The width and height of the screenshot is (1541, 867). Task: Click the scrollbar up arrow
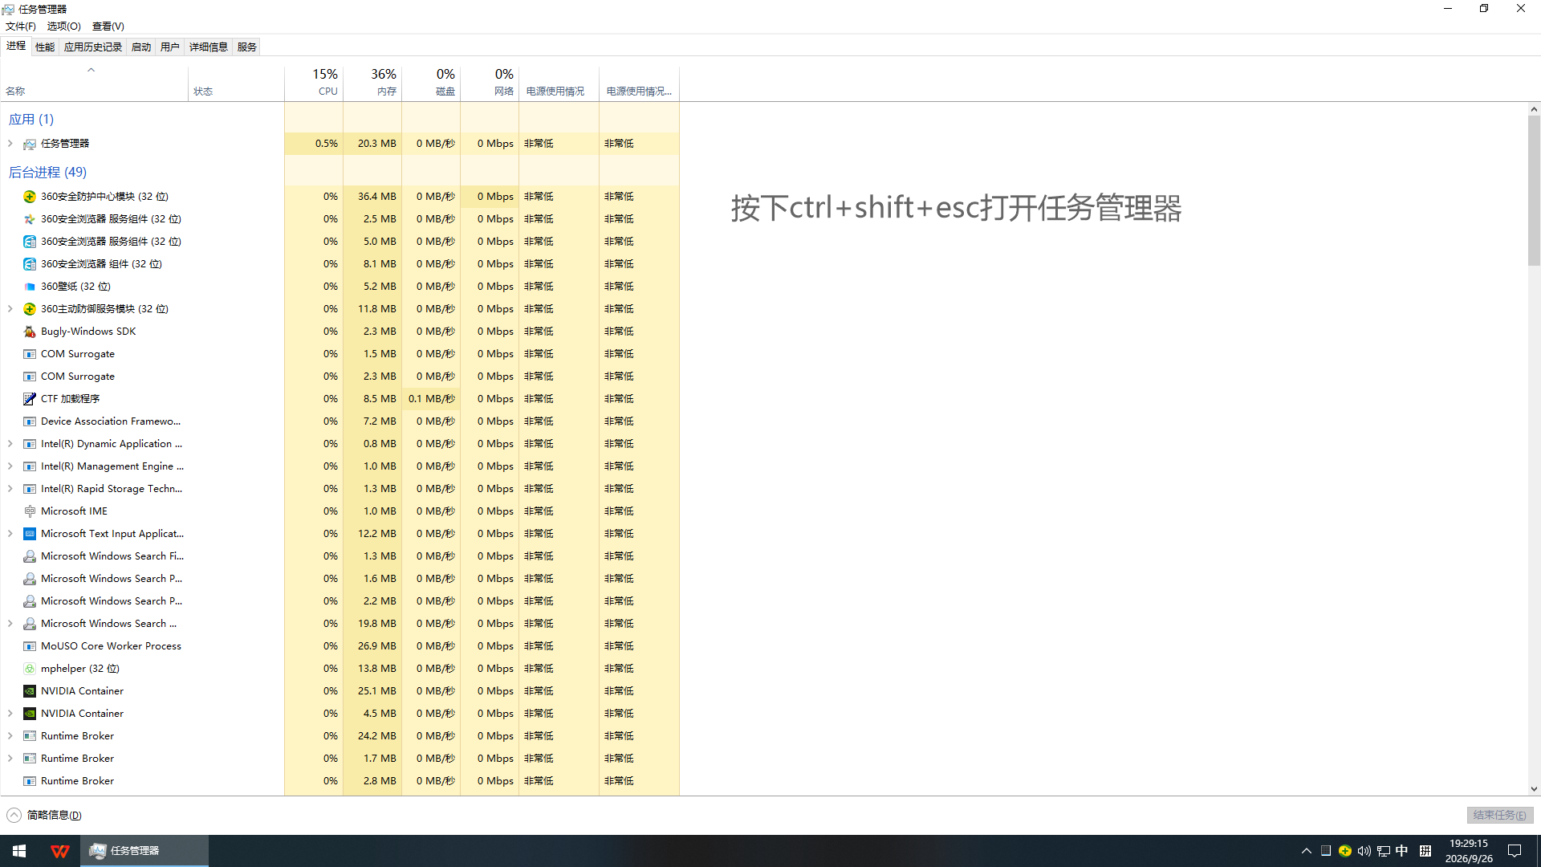1534,109
